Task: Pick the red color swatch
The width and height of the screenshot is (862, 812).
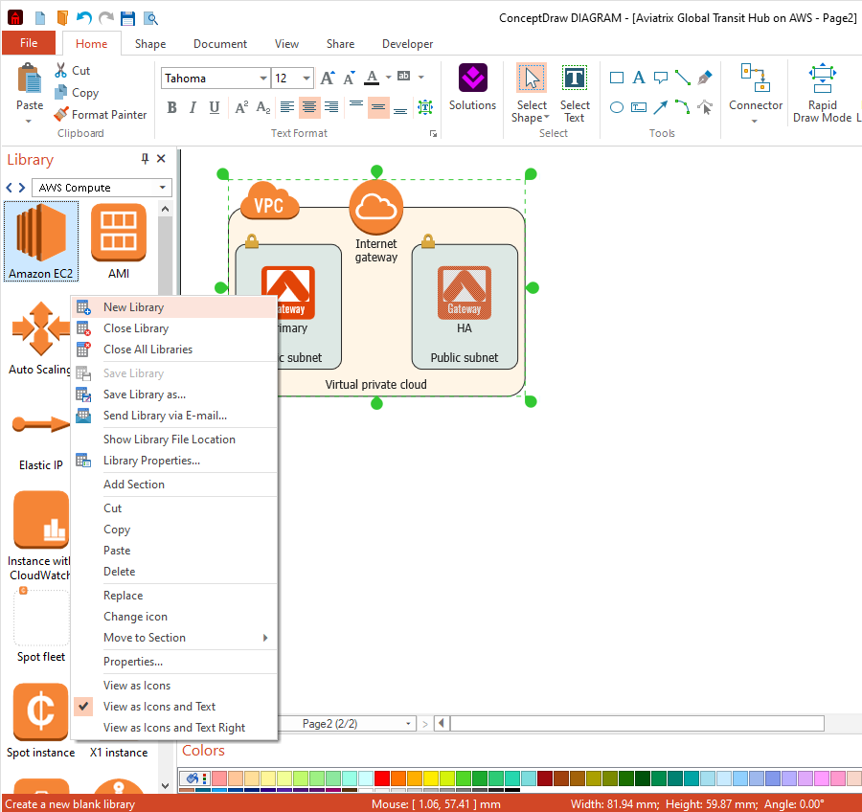Action: coord(382,778)
